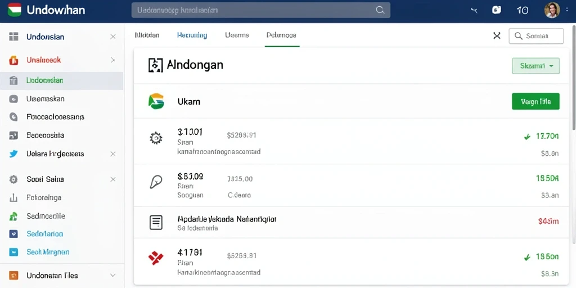Open the Sedolarioa sidebar link
576x288 pixels.
click(45, 233)
